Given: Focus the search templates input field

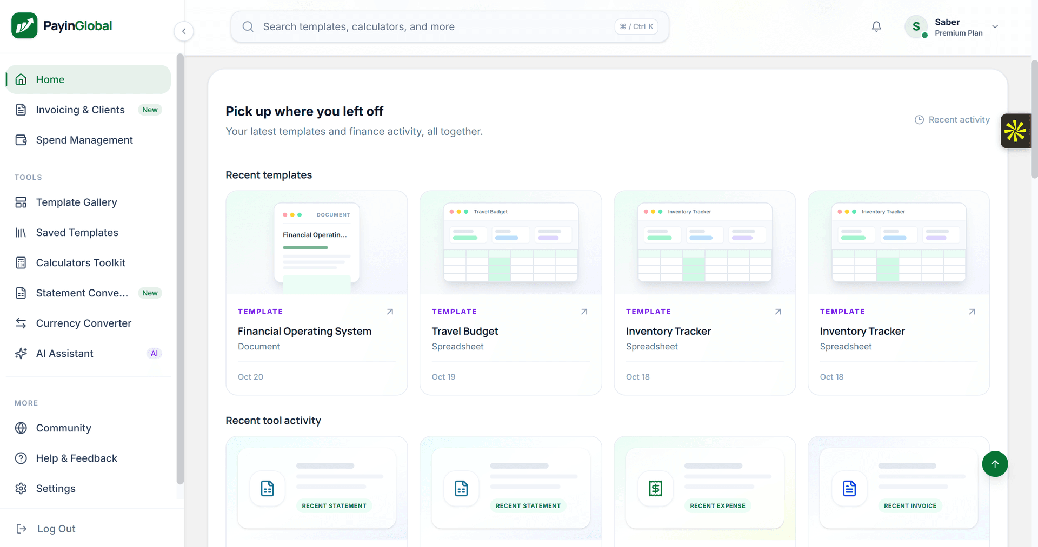Looking at the screenshot, I should pyautogui.click(x=450, y=26).
